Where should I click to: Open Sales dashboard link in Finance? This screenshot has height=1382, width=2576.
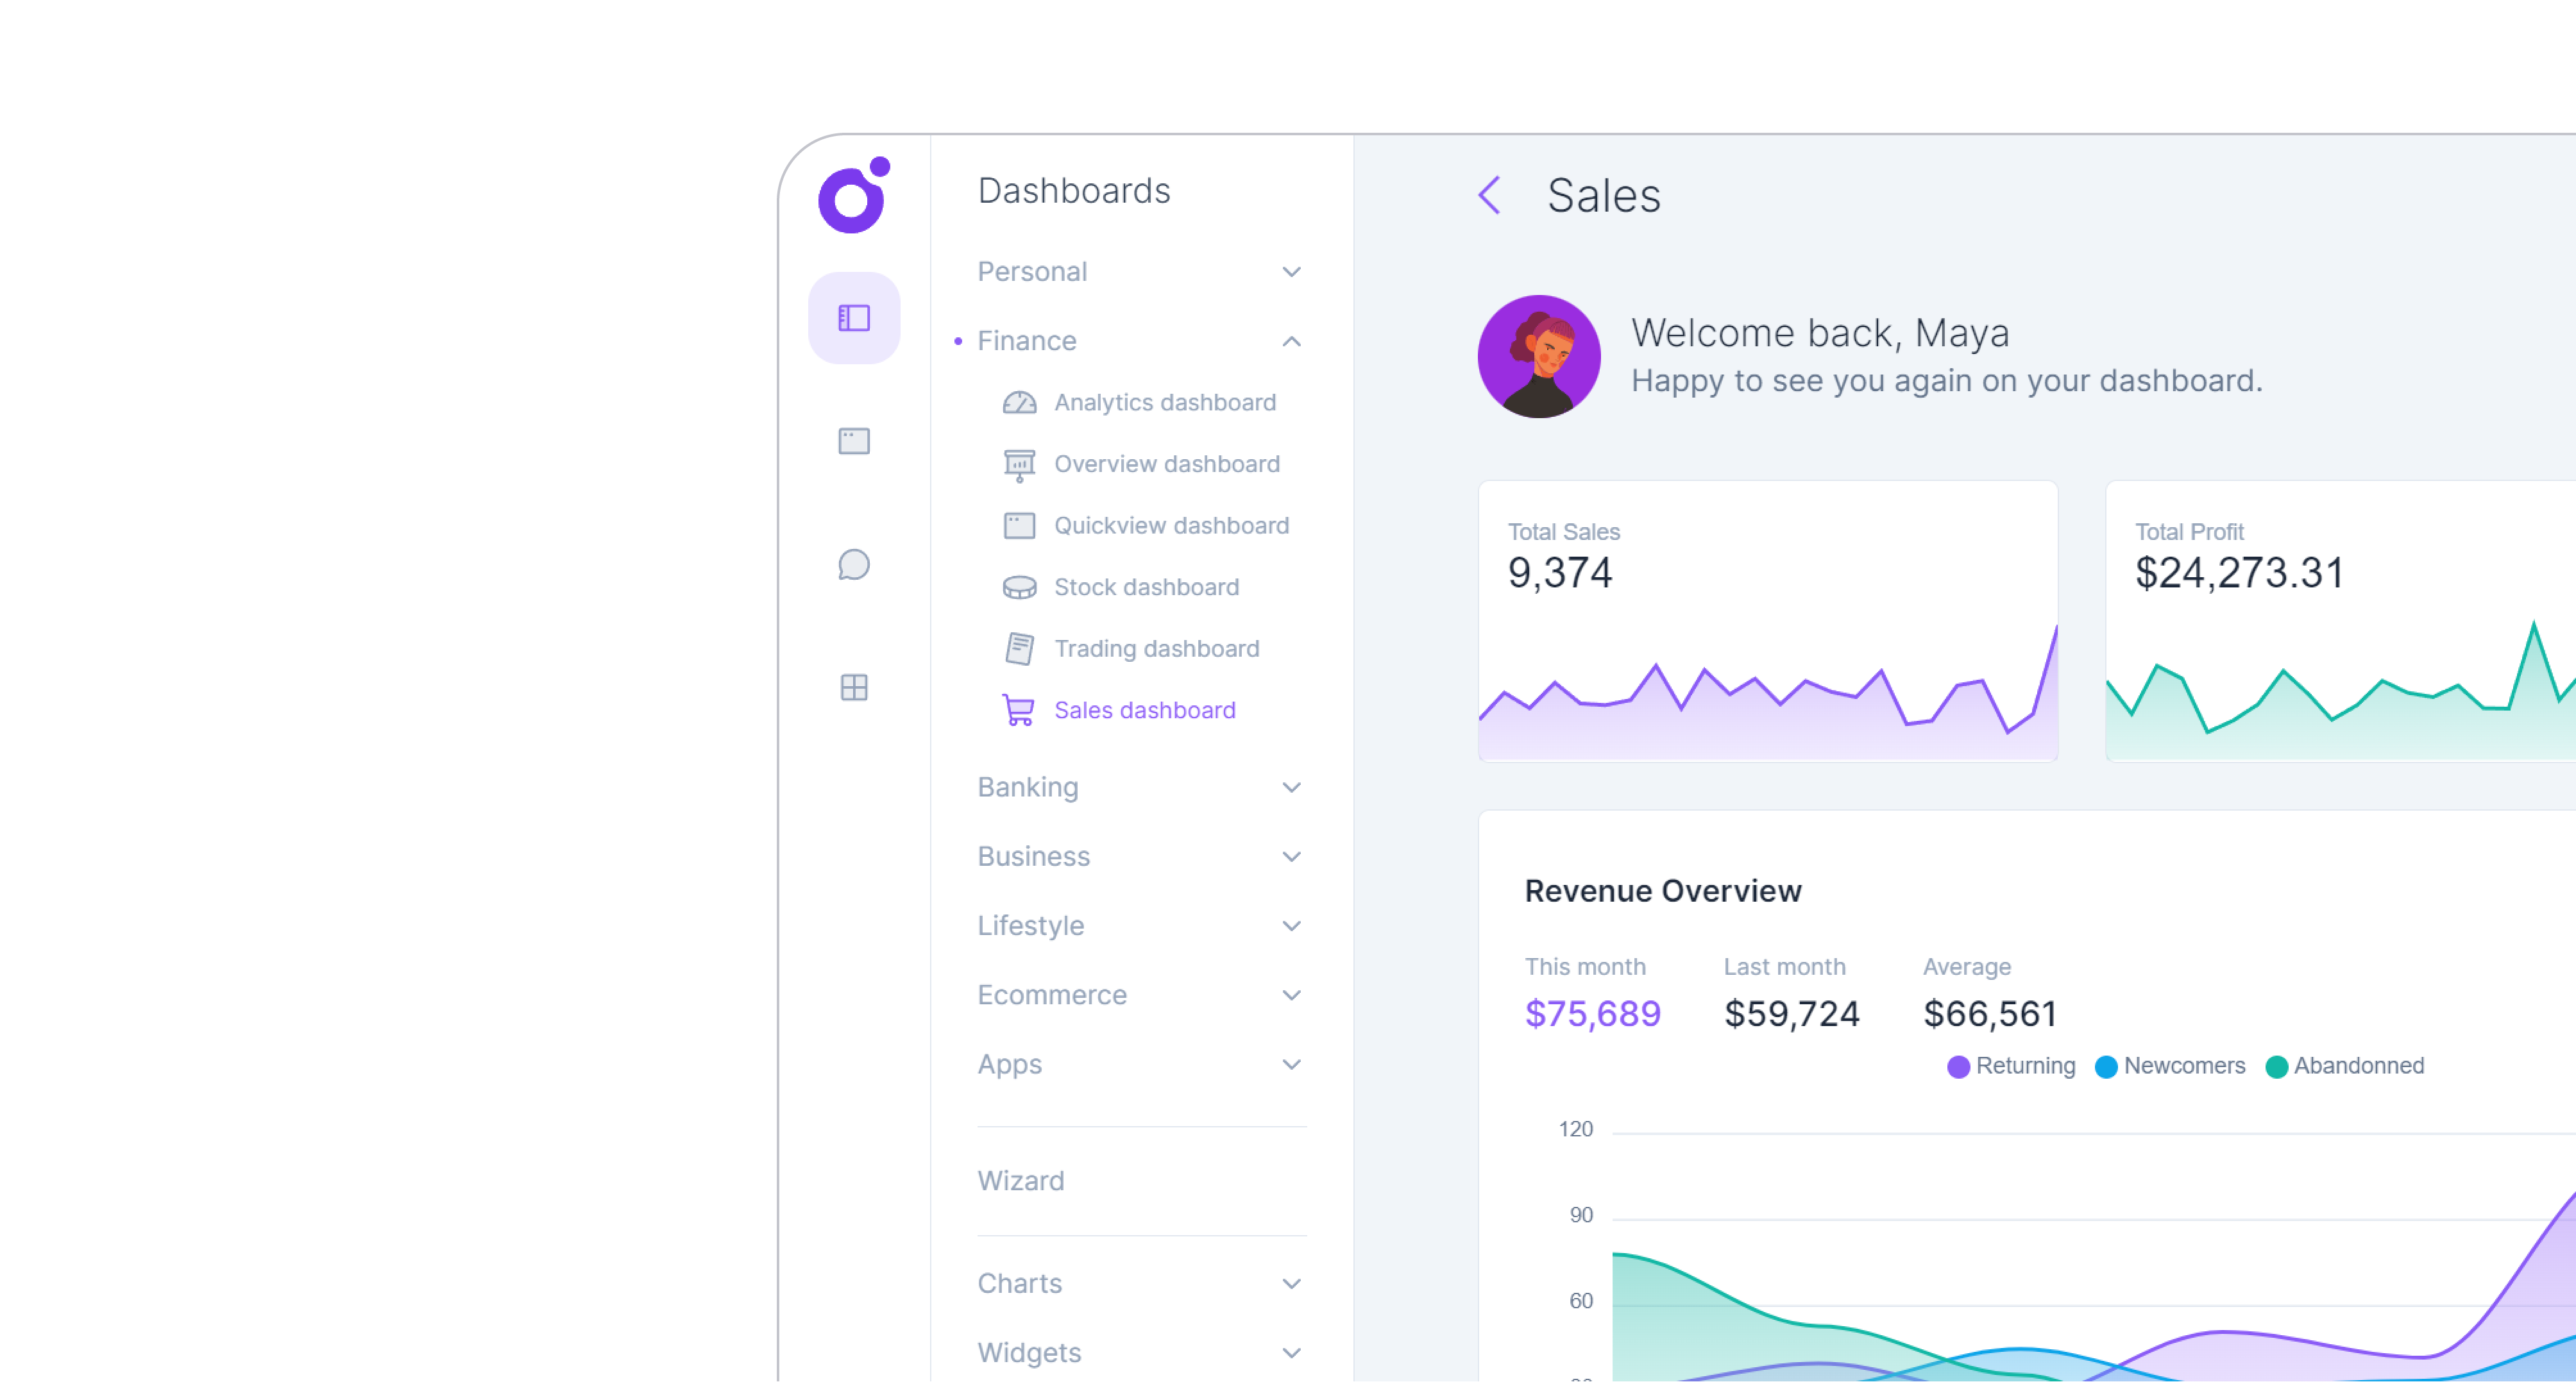coord(1145,710)
